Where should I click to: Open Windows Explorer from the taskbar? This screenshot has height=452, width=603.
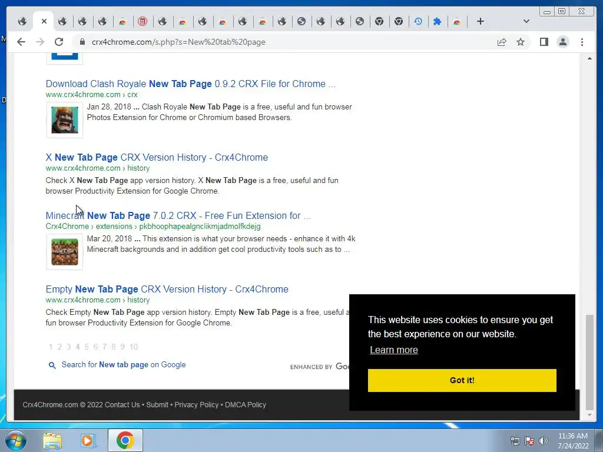(52, 441)
